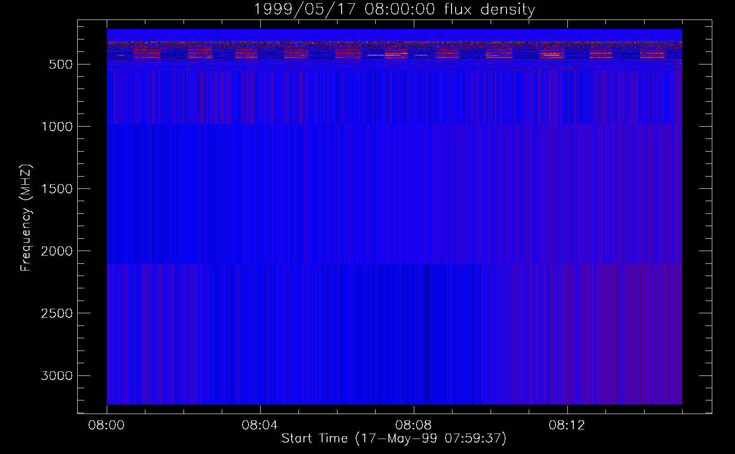Click the 'Frequency (MHZ)' y-axis label
The height and width of the screenshot is (454, 735).
click(x=26, y=218)
